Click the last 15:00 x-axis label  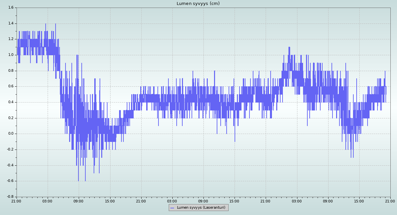[x=359, y=201]
